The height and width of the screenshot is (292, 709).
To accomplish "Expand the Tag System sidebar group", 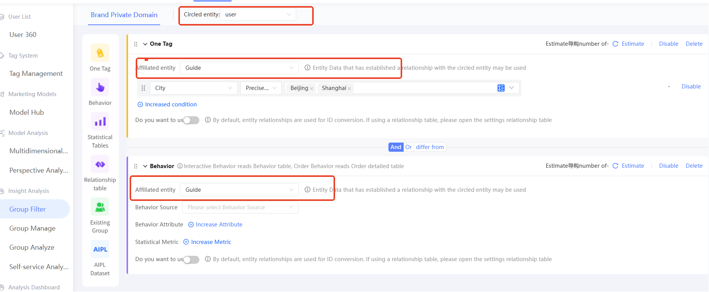I will 23,56.
